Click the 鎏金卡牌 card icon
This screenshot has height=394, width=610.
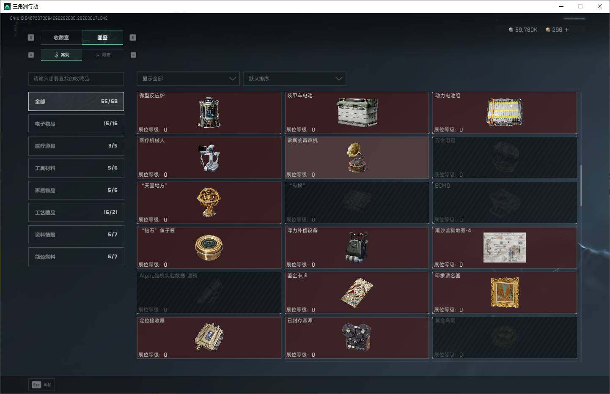(x=357, y=293)
